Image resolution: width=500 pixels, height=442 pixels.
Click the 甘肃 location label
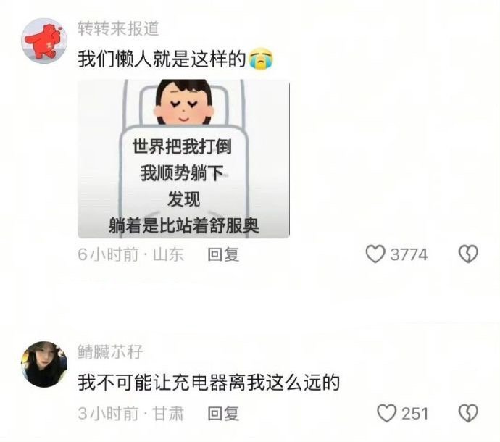click(168, 414)
